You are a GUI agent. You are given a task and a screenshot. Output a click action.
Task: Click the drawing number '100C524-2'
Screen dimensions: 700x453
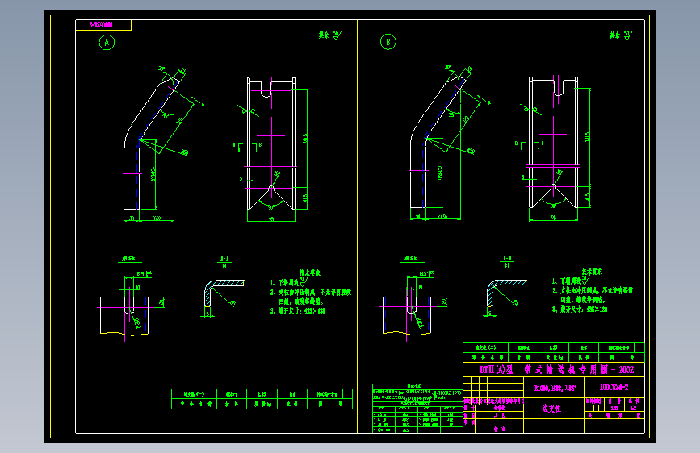pyautogui.click(x=614, y=387)
